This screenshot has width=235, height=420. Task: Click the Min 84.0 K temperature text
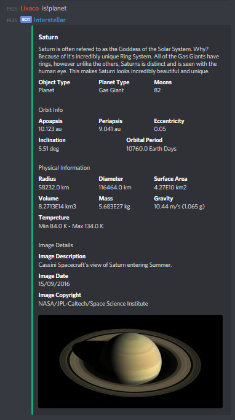coord(71,226)
